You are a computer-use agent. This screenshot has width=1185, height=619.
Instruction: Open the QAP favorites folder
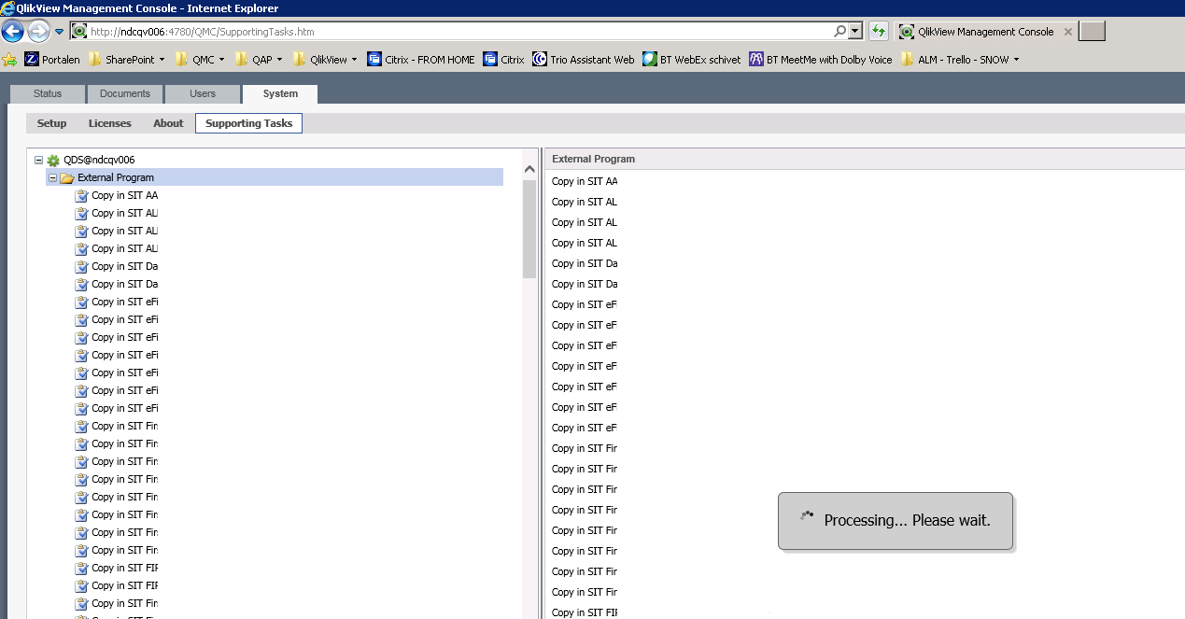coord(260,60)
